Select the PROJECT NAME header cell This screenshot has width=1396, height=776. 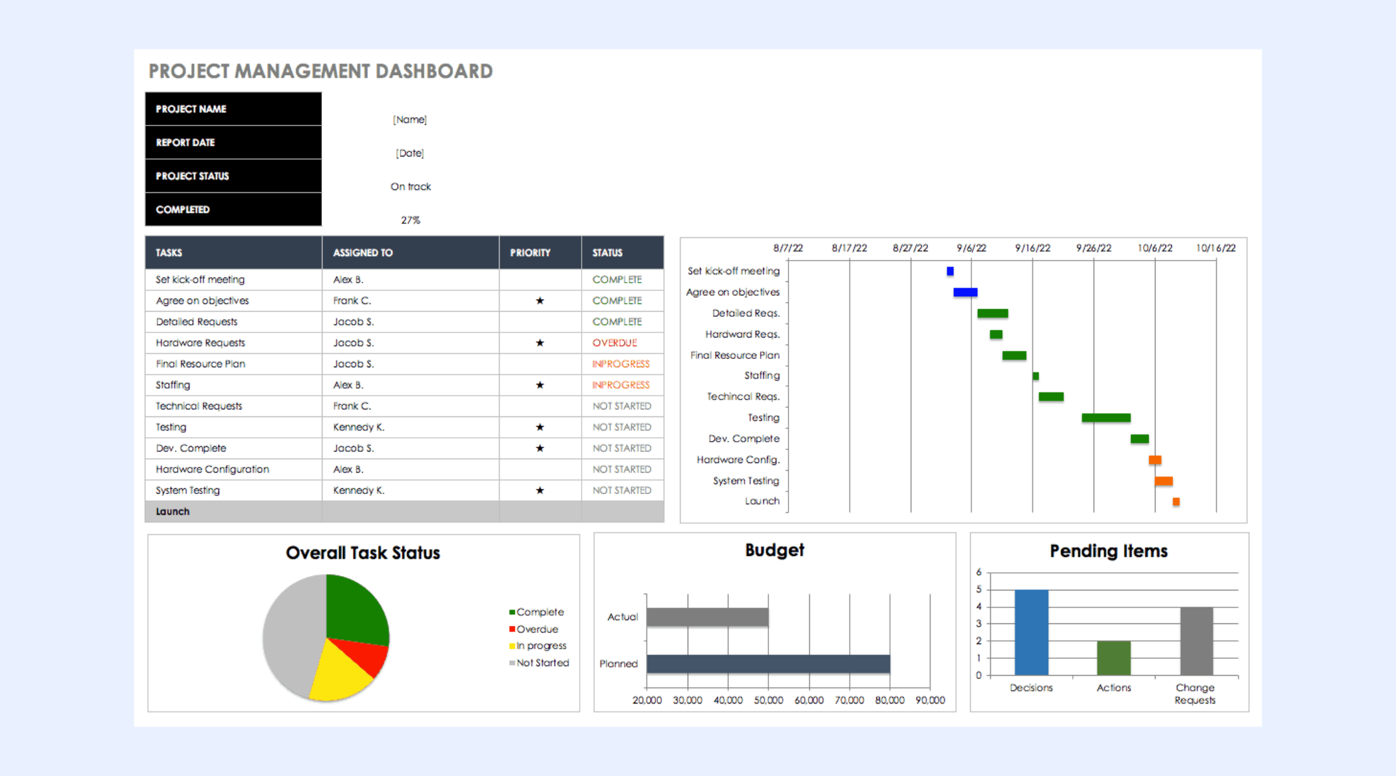tap(233, 109)
